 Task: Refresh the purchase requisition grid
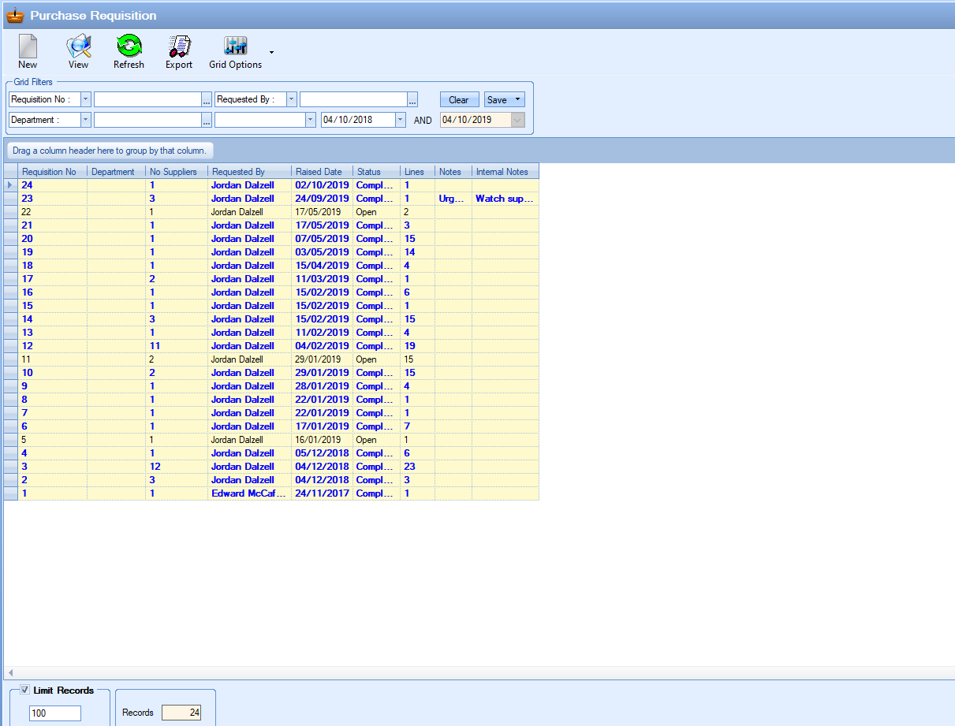(x=129, y=47)
